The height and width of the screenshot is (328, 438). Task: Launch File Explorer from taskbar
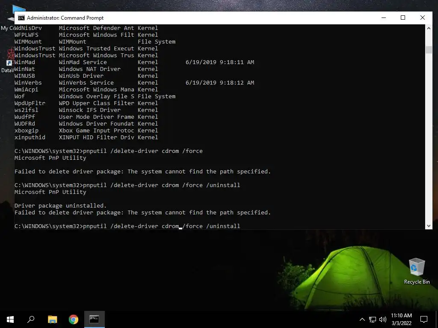pyautogui.click(x=52, y=319)
